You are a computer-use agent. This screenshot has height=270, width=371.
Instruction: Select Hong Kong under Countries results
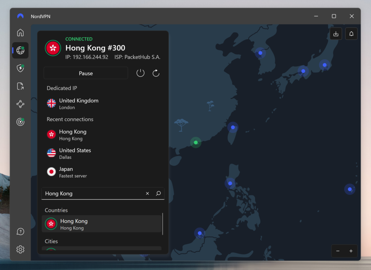coord(101,224)
